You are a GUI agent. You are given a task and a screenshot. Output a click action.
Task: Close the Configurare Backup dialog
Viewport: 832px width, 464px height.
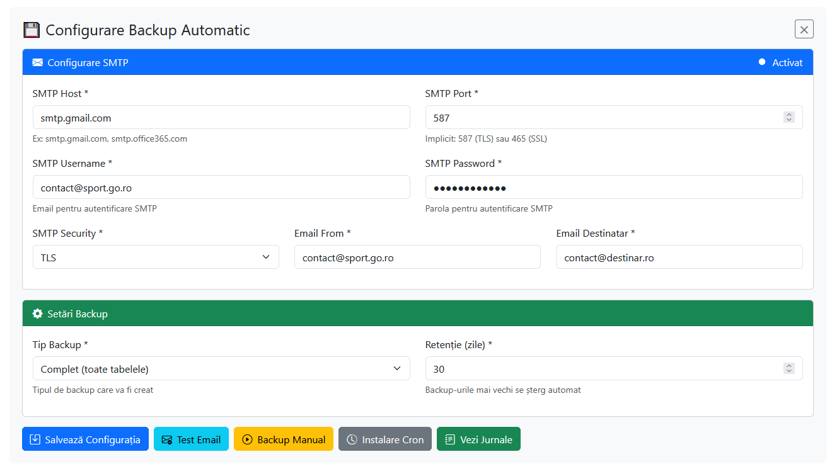click(804, 29)
